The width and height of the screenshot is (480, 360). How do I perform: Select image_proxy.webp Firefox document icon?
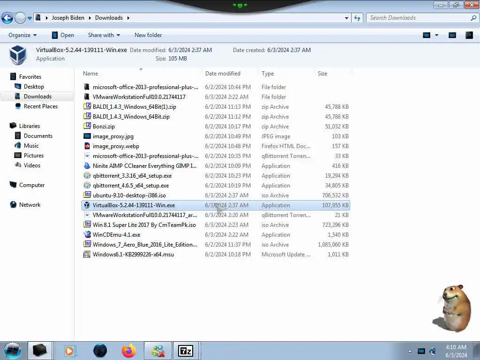(87, 146)
